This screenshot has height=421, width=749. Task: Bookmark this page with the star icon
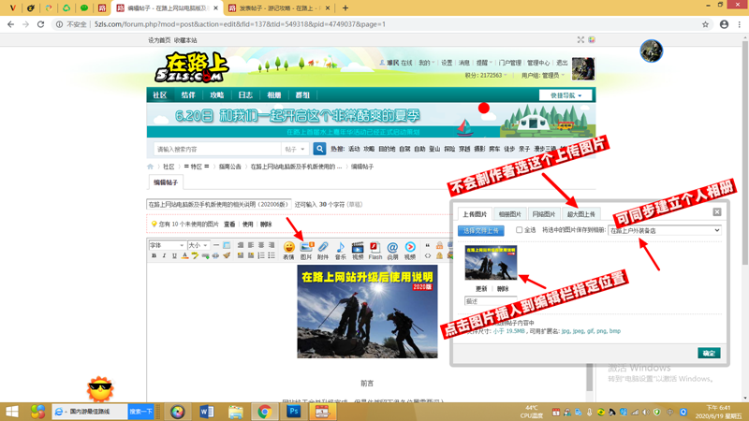(x=705, y=24)
